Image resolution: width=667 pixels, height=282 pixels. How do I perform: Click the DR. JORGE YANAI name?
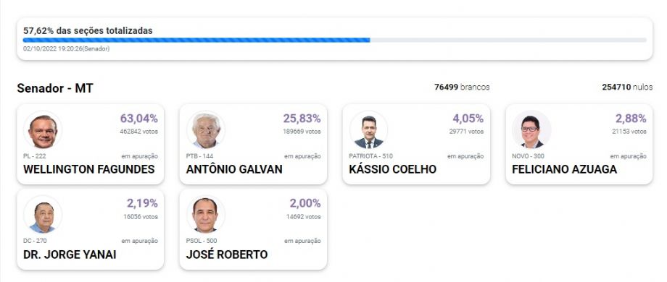click(x=70, y=255)
